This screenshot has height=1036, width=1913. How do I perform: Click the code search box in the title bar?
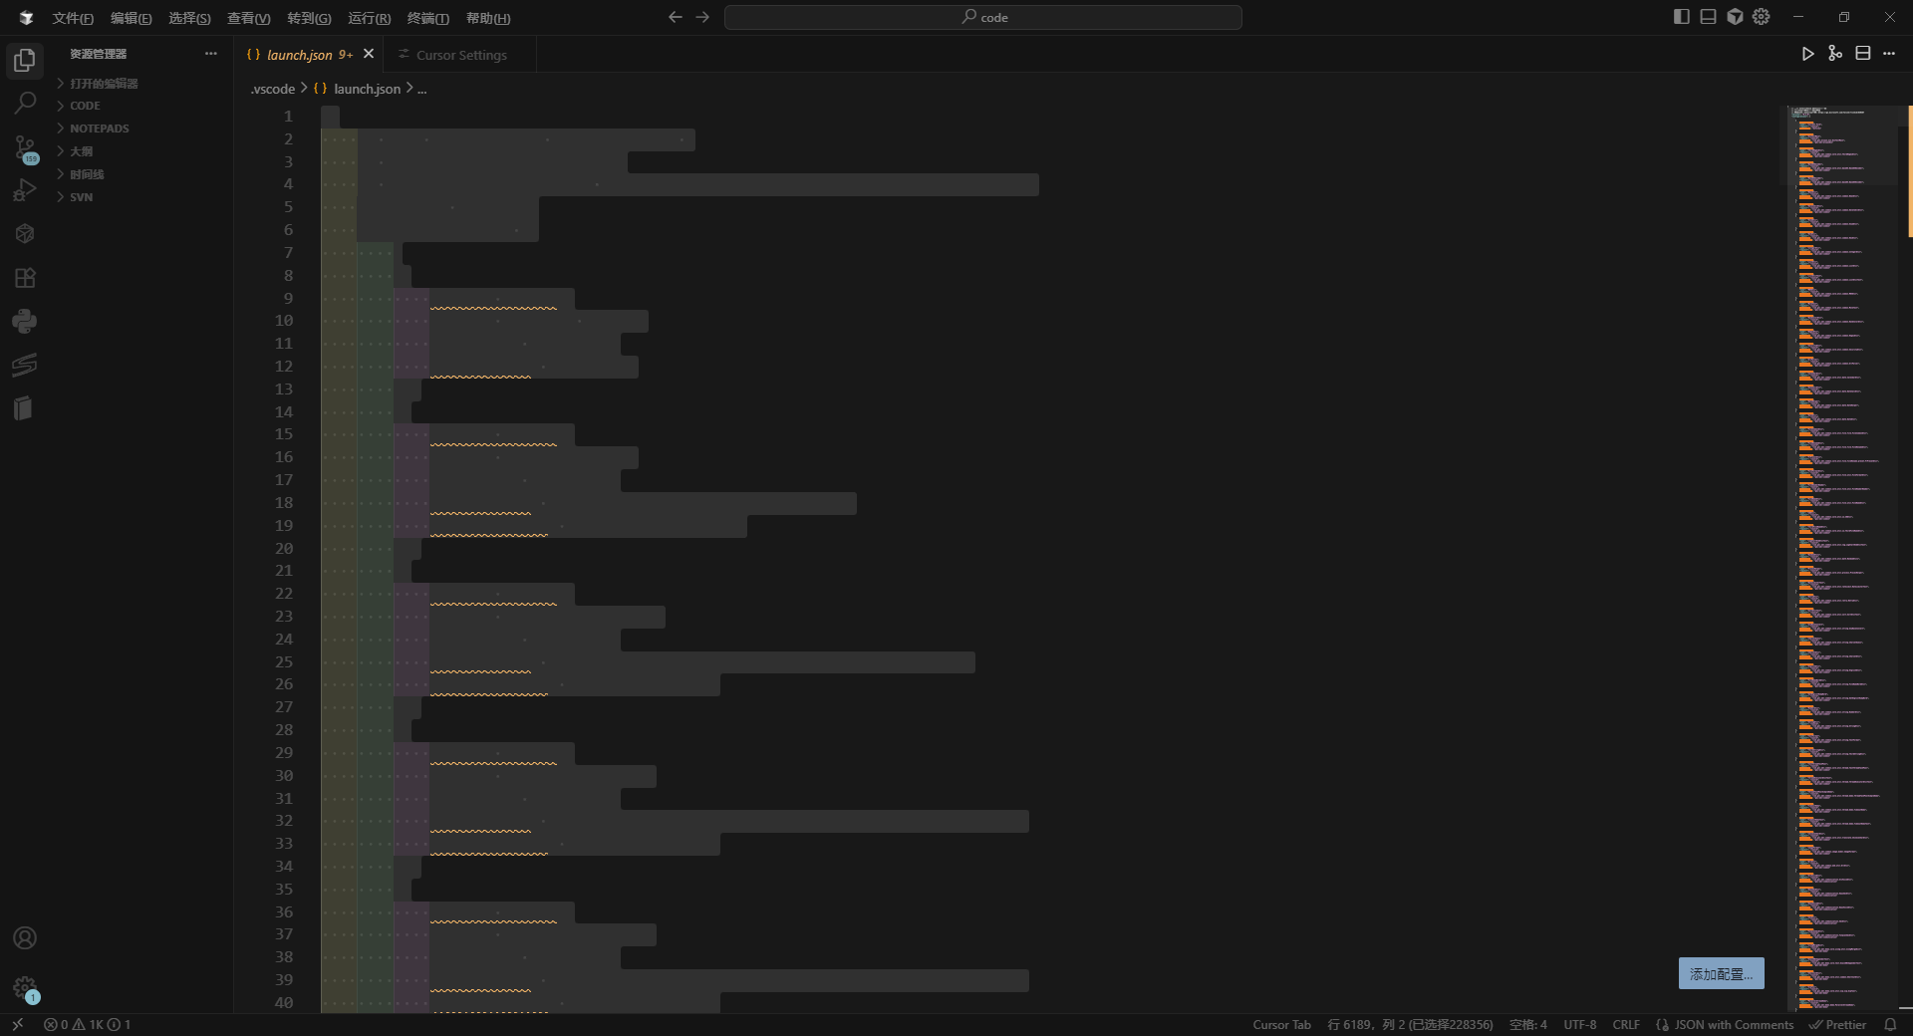983,17
